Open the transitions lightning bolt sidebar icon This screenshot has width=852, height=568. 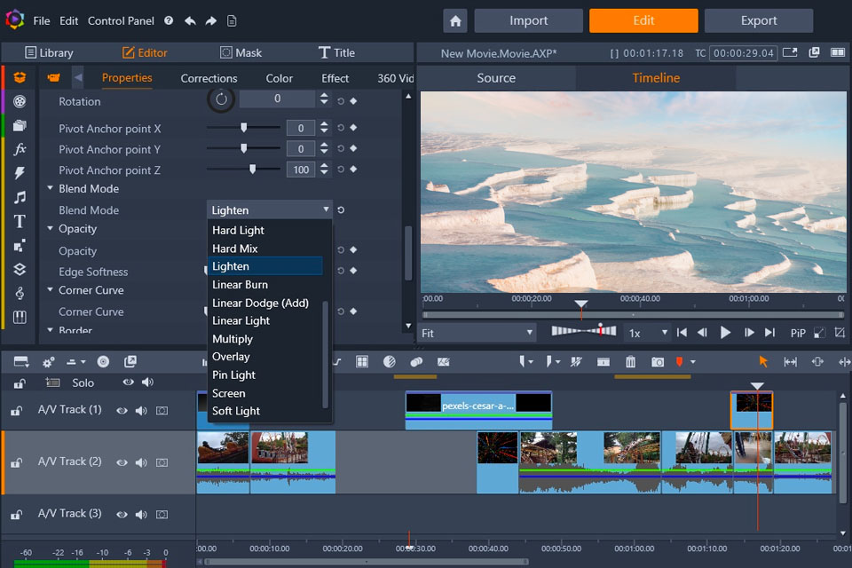tap(20, 173)
